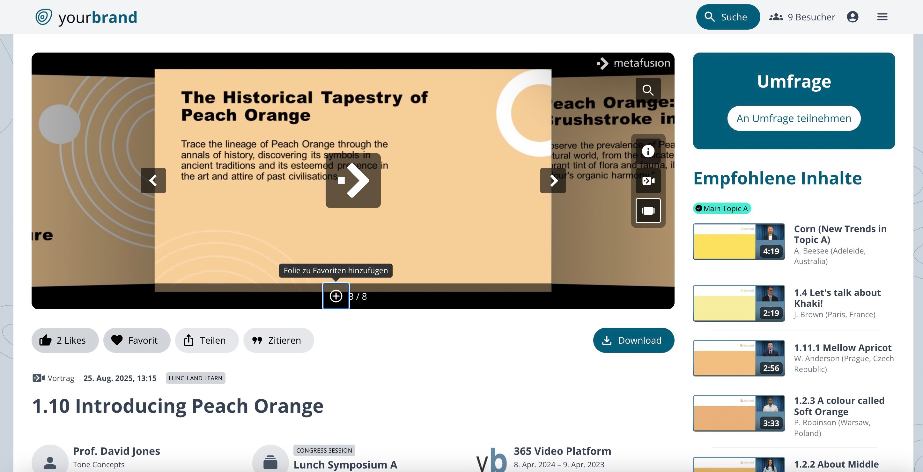Image resolution: width=923 pixels, height=472 pixels.
Task: Go to the previous slide
Action: (153, 180)
